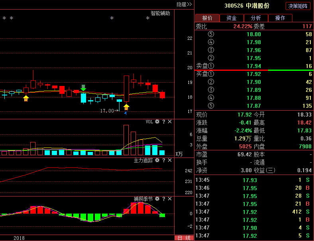This screenshot has width=314, height=241.
Task: Switch to the 资金 tab
Action: click(232, 18)
